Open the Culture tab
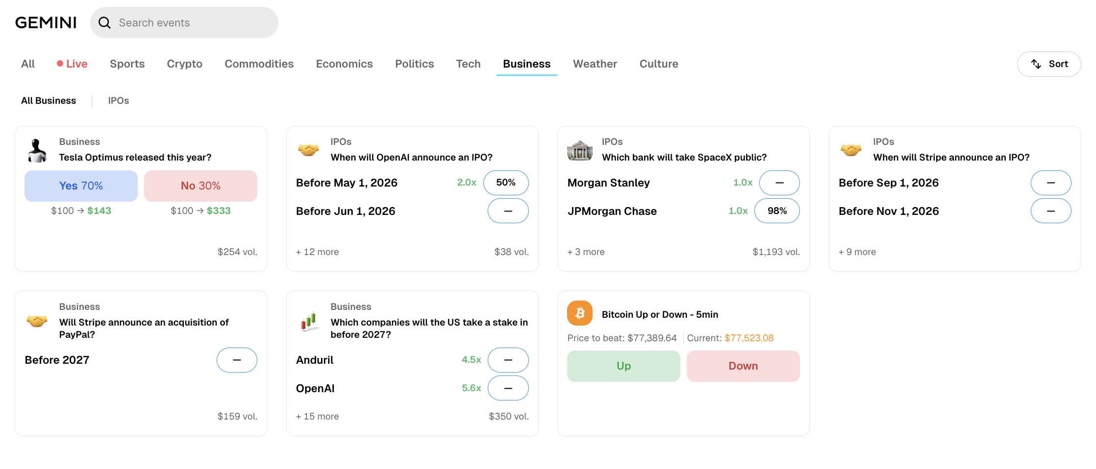 pyautogui.click(x=659, y=64)
